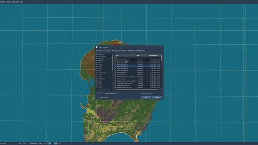The image size is (258, 145).
Task: Select the Prairie Fire.miz file
Action: click(x=138, y=75)
